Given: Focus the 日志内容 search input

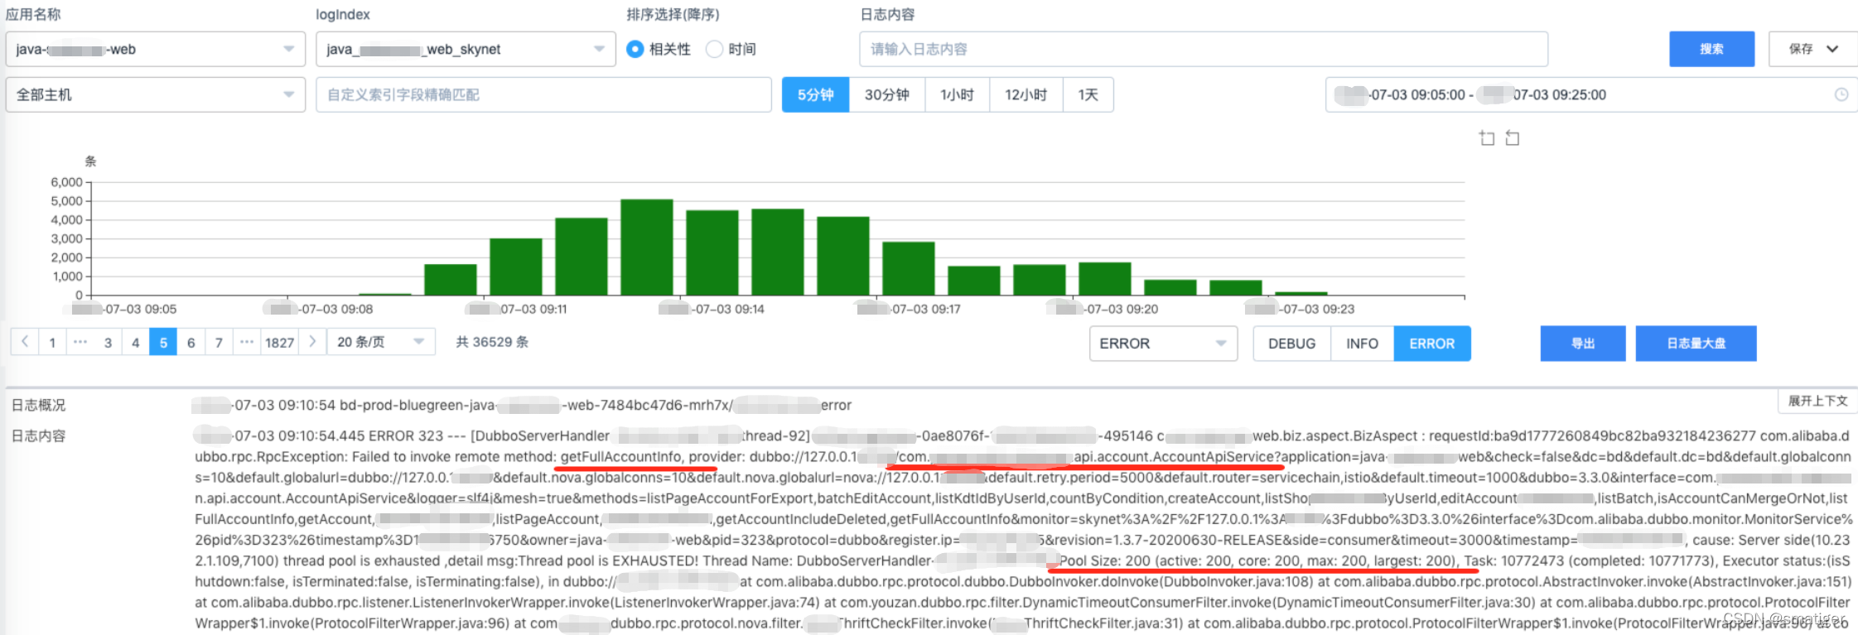Looking at the screenshot, I should (x=1204, y=49).
